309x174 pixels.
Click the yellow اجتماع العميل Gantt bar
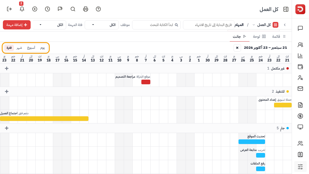(x=44, y=119)
